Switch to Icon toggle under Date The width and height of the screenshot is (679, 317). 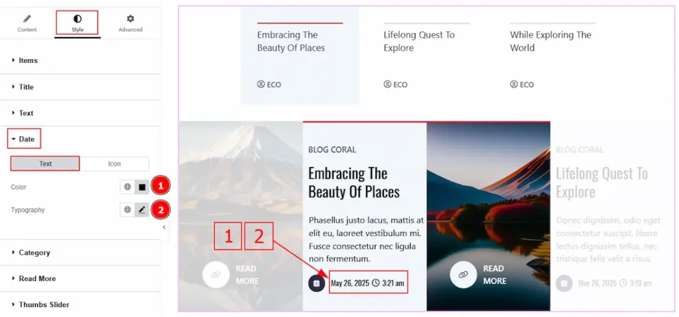point(114,164)
